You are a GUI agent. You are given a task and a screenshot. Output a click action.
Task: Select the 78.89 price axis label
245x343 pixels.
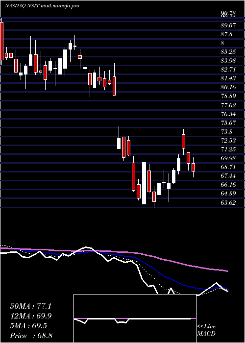pos(229,97)
